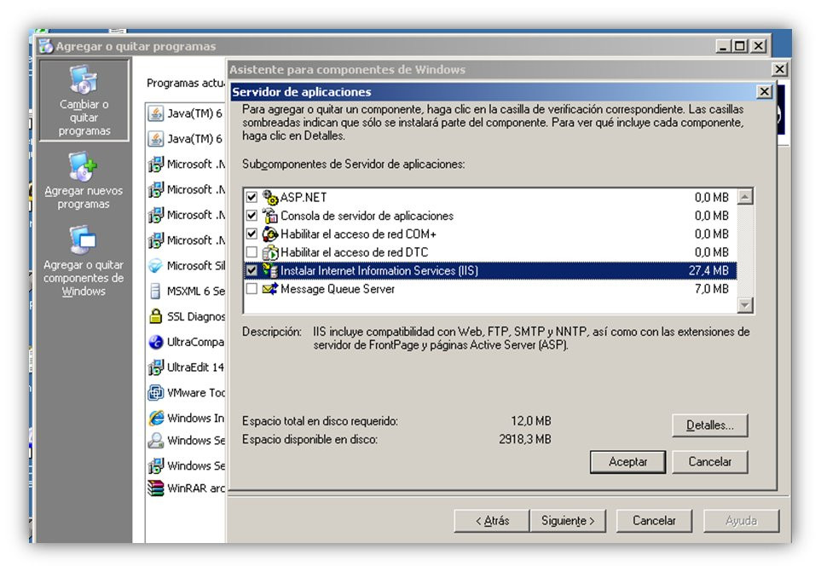Click the 27,4 MB size value

(708, 270)
